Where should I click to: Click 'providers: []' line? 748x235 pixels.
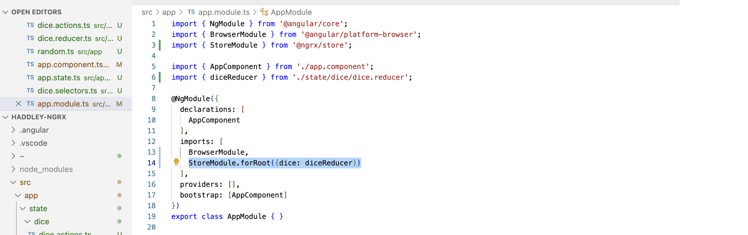(210, 184)
